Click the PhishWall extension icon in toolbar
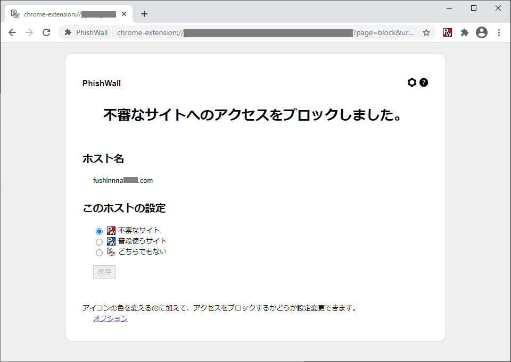The image size is (511, 362). [448, 32]
